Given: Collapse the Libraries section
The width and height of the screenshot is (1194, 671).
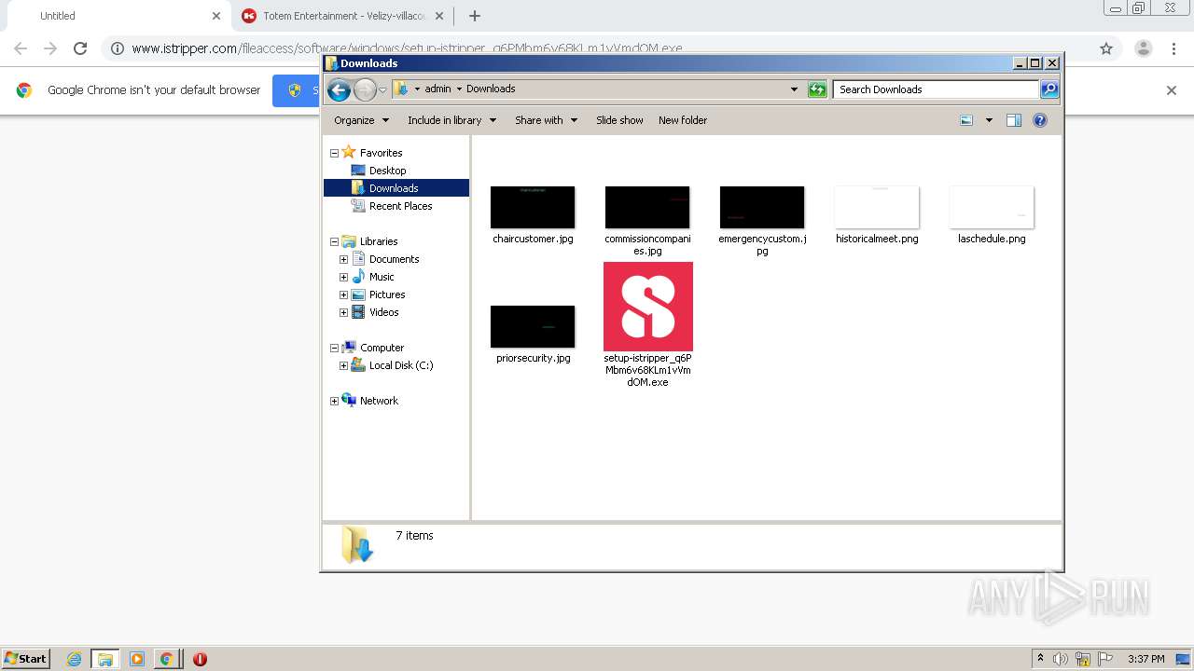Looking at the screenshot, I should pos(334,241).
